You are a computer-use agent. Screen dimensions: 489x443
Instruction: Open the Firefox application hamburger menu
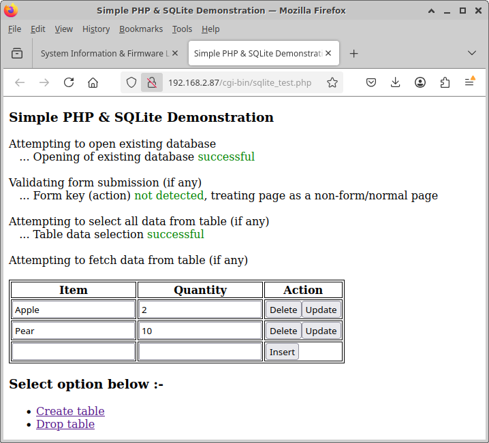pyautogui.click(x=469, y=82)
